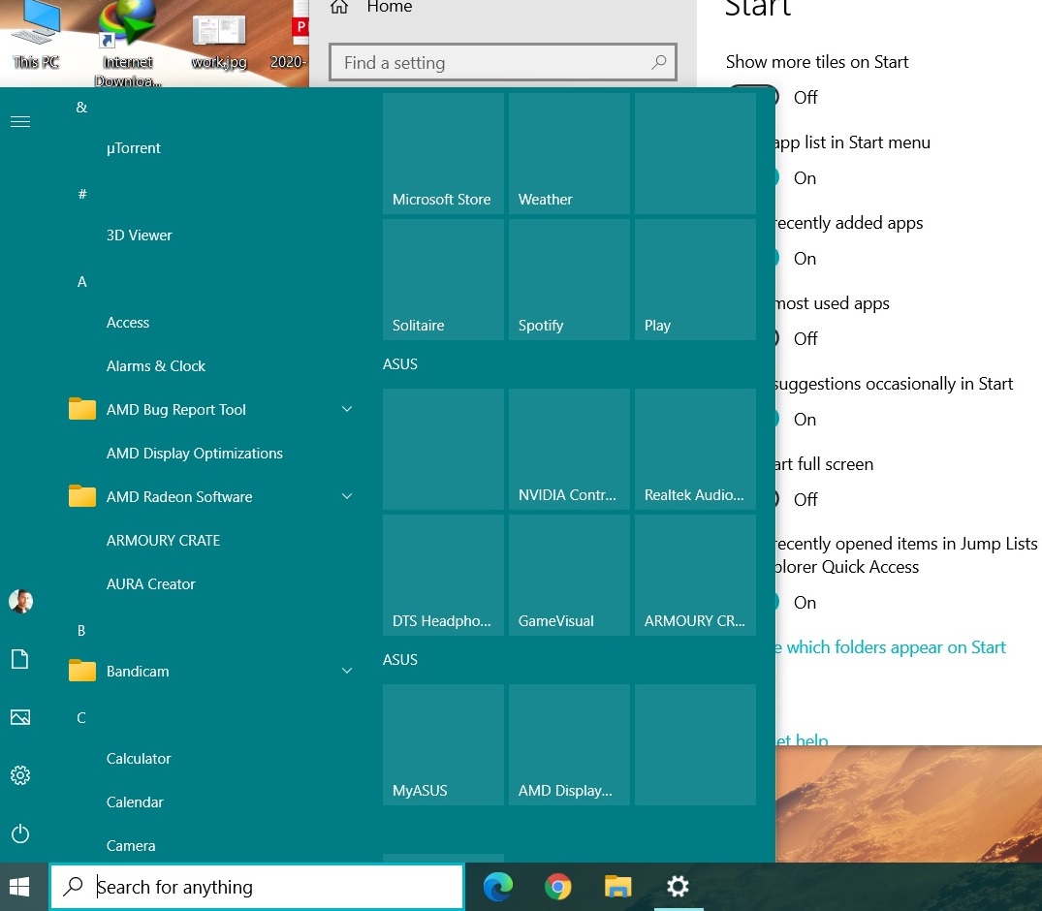Switch to Settings app on the taskbar
Screen dimensions: 1042x911
tap(678, 887)
